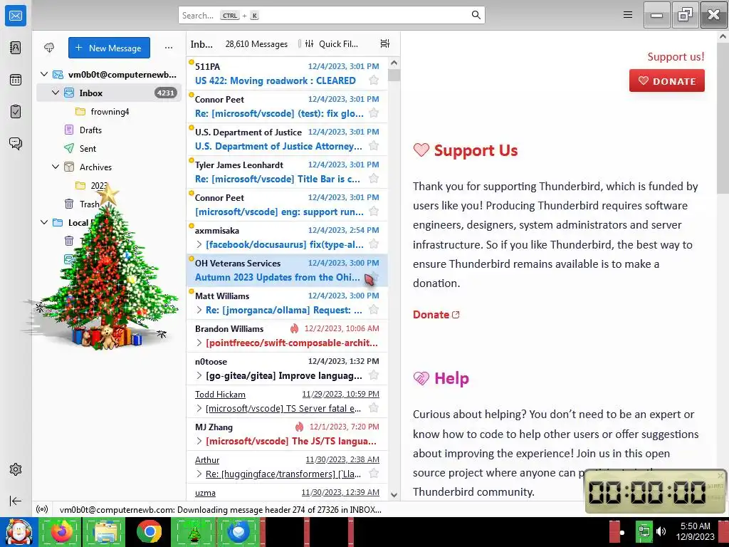Screen dimensions: 729x547
Task: Open the Archives folder
Action: point(95,167)
